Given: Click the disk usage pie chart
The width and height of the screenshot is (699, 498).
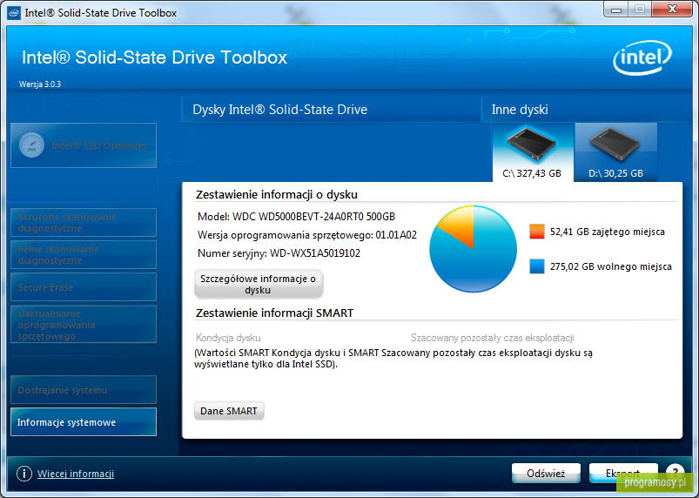Looking at the screenshot, I should coord(473,249).
